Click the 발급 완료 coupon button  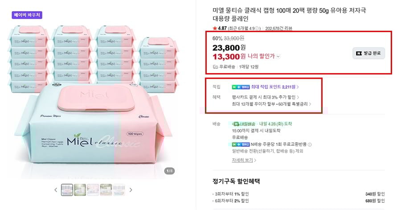pyautogui.click(x=368, y=53)
